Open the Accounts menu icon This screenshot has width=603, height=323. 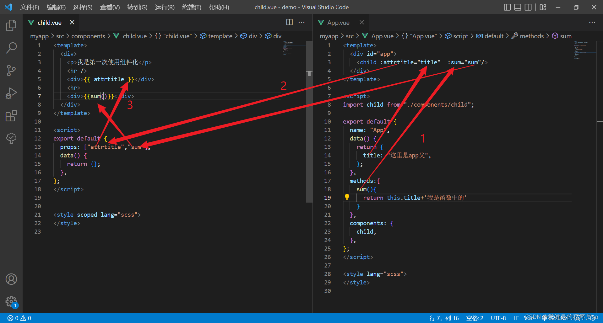click(x=11, y=279)
